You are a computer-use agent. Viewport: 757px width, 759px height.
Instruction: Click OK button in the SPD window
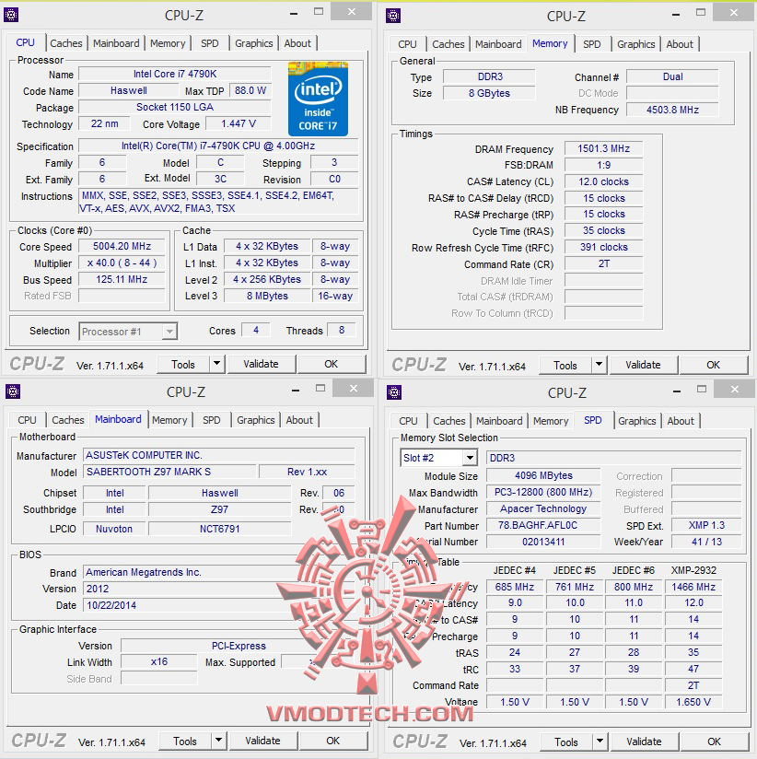point(714,741)
